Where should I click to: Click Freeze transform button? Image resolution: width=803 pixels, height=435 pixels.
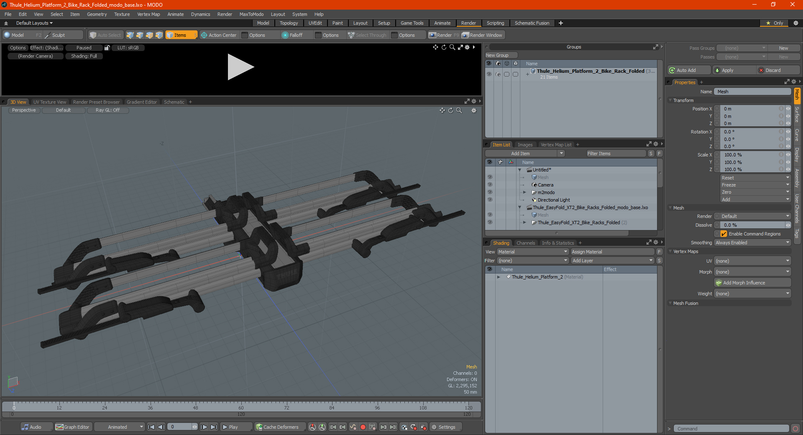point(755,185)
